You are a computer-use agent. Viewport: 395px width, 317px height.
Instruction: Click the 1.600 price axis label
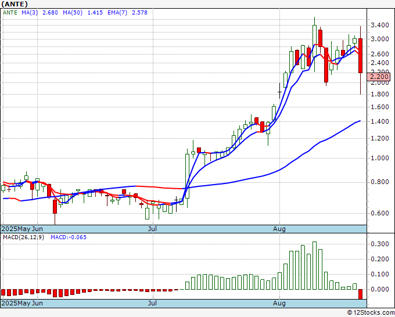point(380,107)
